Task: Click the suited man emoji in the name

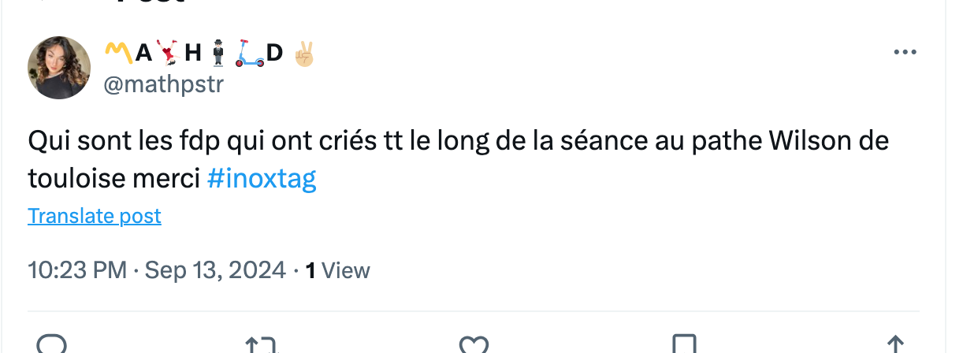Action: pyautogui.click(x=219, y=54)
